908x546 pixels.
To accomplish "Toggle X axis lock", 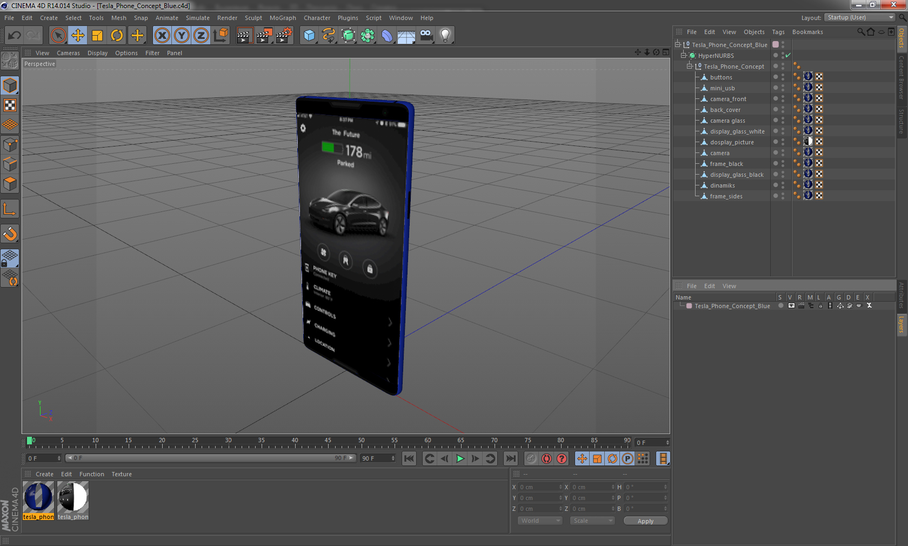I will pos(162,36).
